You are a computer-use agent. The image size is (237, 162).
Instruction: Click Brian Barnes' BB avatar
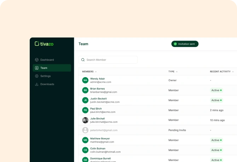point(85,90)
